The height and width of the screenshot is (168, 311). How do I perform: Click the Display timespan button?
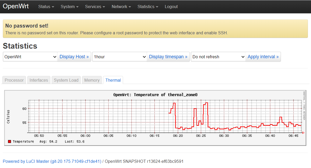click(x=168, y=57)
